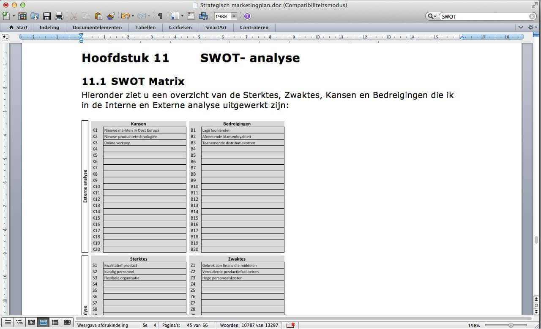Image resolution: width=541 pixels, height=329 pixels.
Task: Open the search options magnifier dropdown
Action: 432,16
